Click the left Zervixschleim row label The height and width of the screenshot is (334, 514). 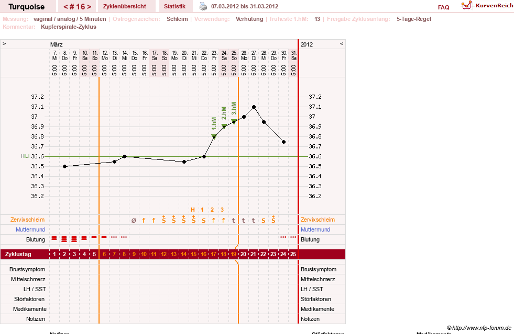(28, 220)
